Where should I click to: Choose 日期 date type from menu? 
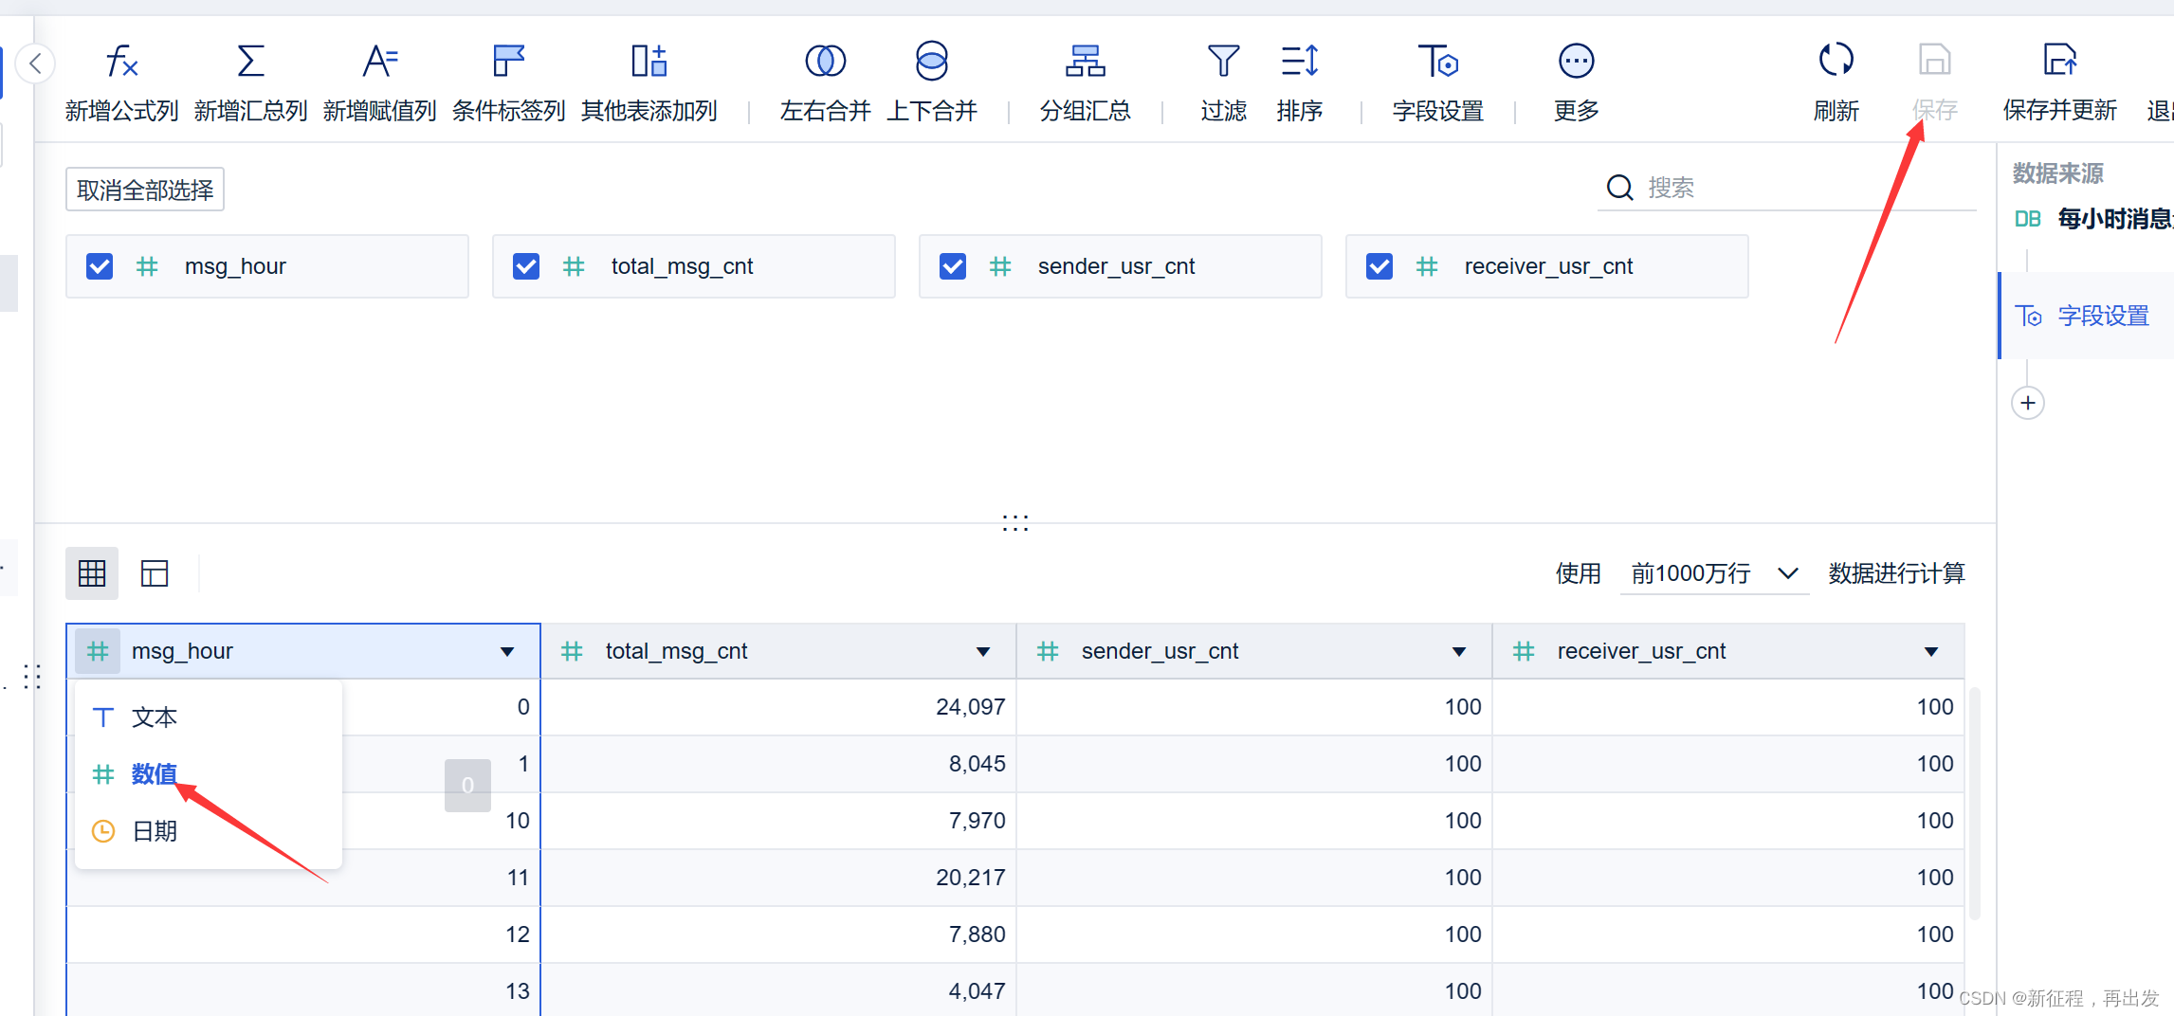(208, 831)
